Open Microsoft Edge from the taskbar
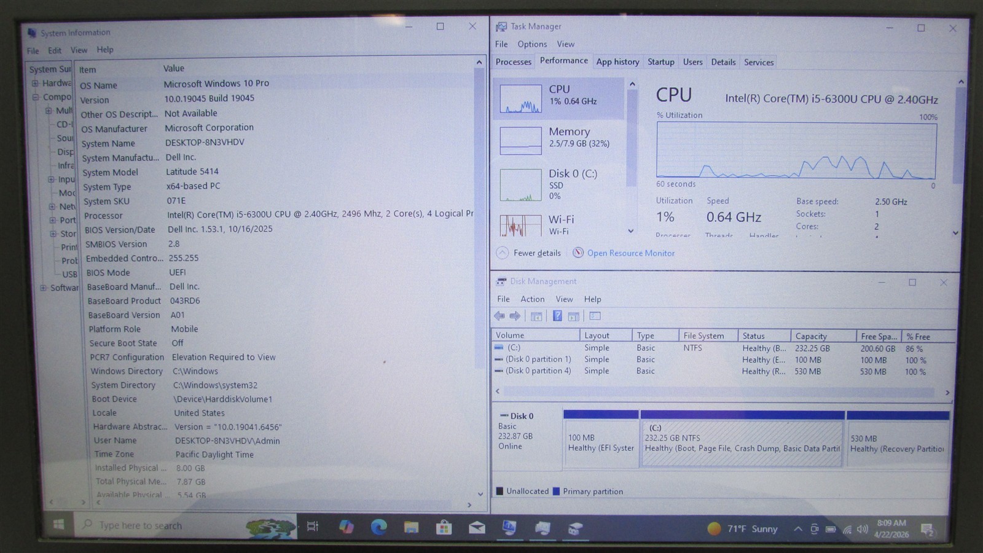The image size is (983, 553). 379,527
